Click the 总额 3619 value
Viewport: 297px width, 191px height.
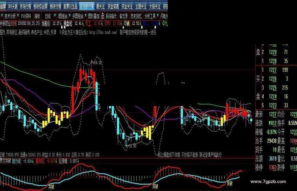coord(273,158)
